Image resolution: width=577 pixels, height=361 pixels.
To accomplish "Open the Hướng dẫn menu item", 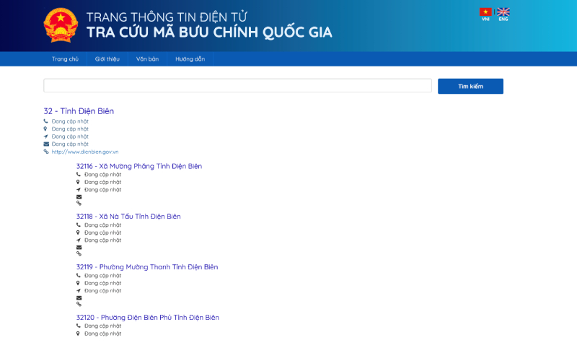I will pyautogui.click(x=190, y=59).
